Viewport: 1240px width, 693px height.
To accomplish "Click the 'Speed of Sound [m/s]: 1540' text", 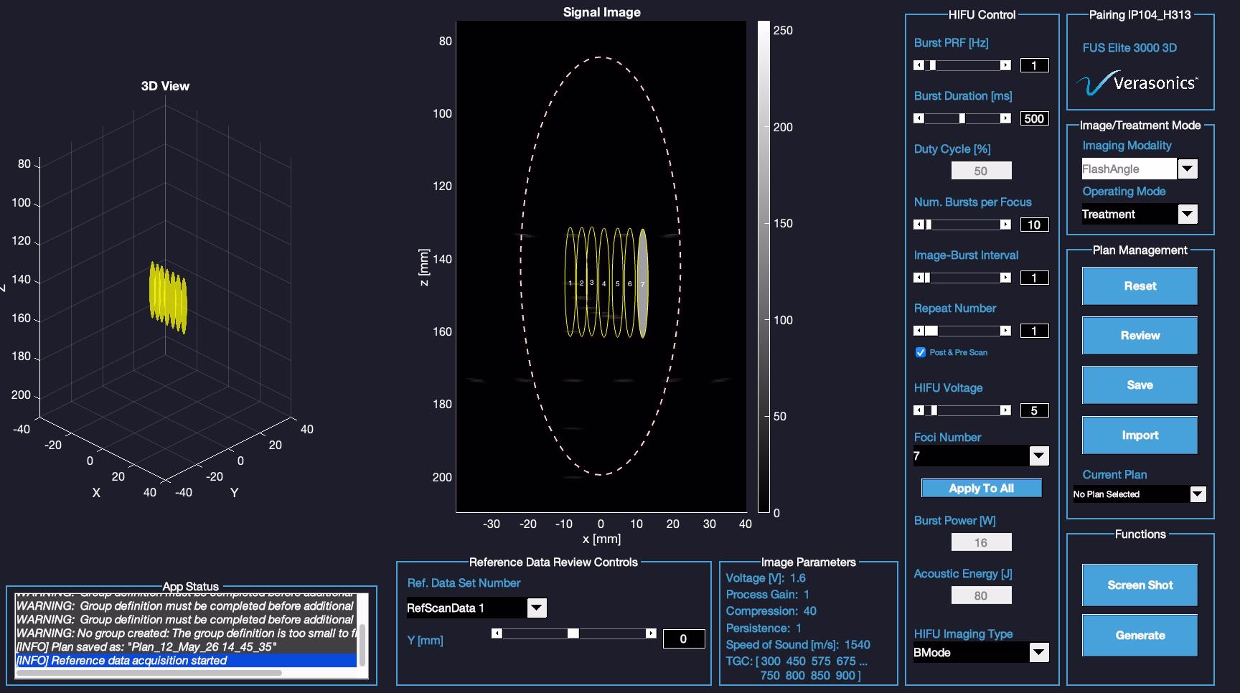I will tap(797, 644).
